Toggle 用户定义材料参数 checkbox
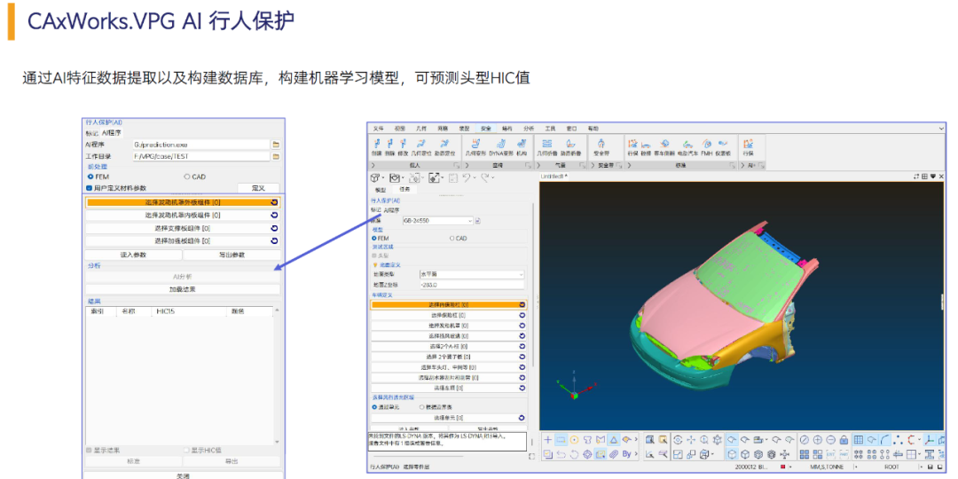 [x=90, y=188]
